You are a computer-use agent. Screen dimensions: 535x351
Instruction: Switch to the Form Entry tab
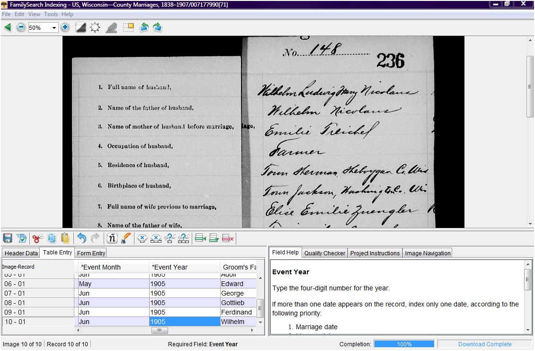click(x=91, y=253)
